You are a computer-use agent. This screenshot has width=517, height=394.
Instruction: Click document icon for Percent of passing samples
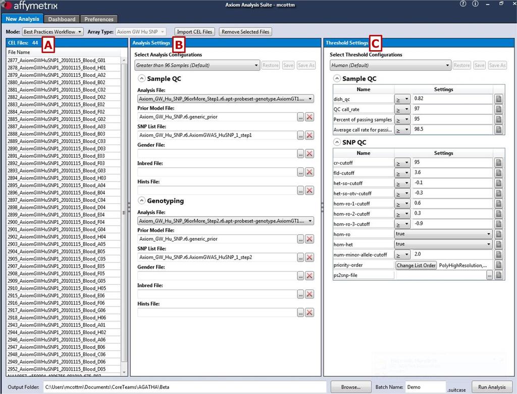coord(498,119)
